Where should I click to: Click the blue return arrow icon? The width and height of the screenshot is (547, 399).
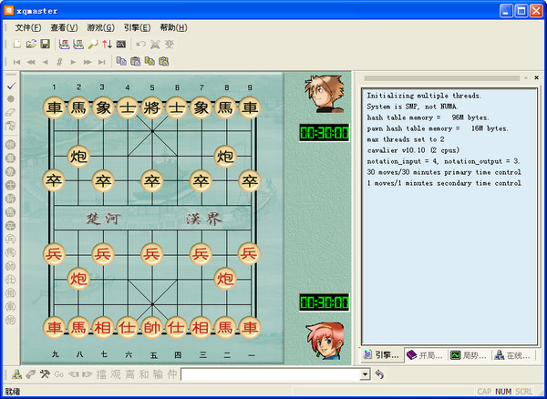tap(379, 374)
